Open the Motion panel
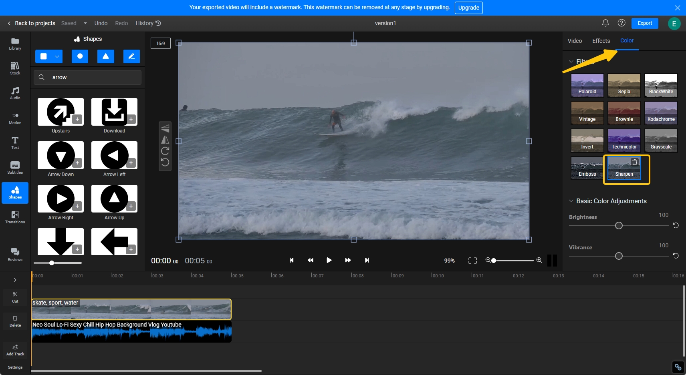 [x=15, y=118]
